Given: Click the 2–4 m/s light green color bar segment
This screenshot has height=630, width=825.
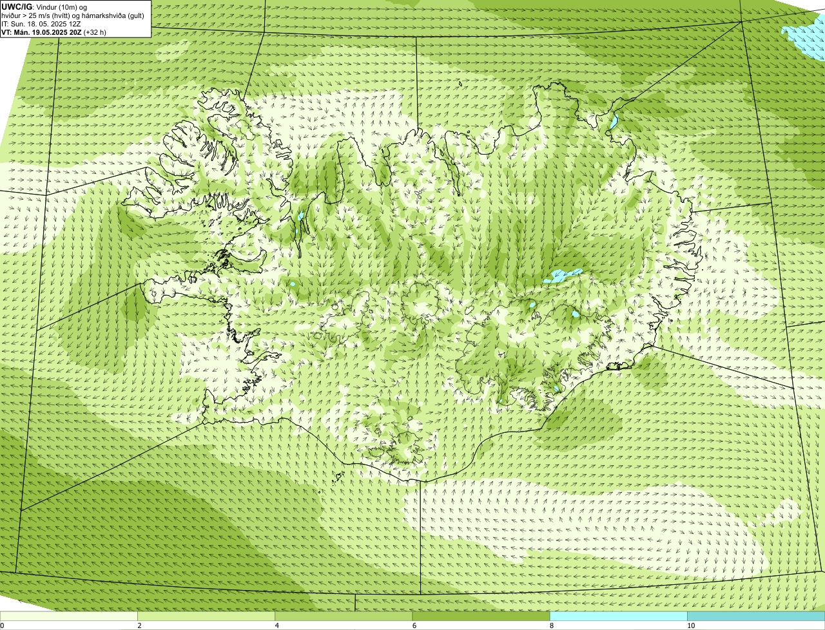Looking at the screenshot, I should coord(206,616).
